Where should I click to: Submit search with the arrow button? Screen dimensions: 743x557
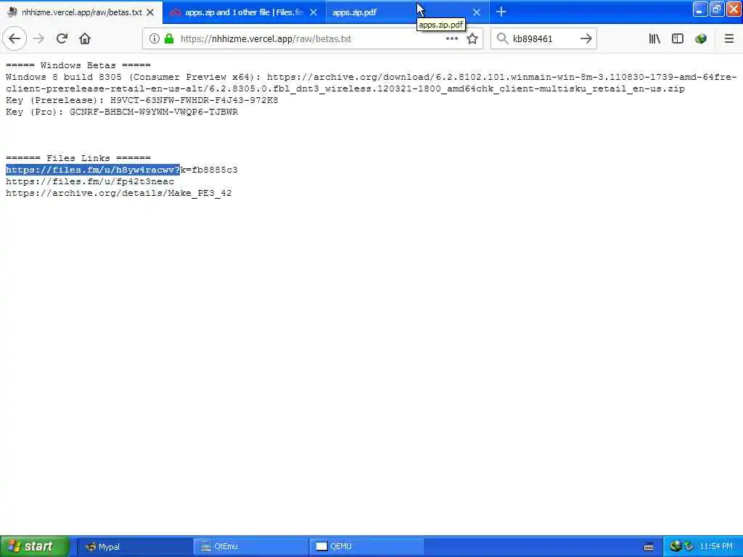click(586, 39)
